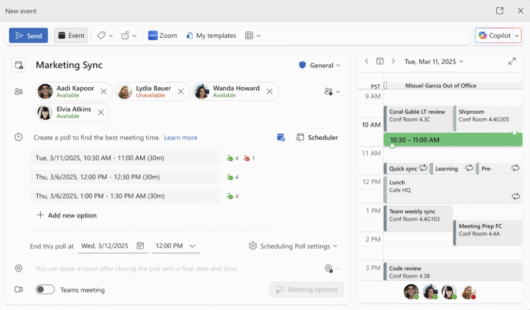Viewport: 530px width, 310px height.
Task: Open the General sensitivity label menu
Action: pos(320,65)
